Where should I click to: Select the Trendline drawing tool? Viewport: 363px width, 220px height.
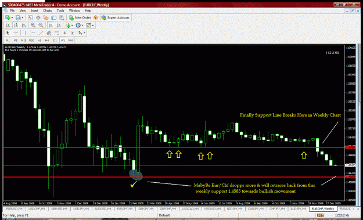[41, 33]
